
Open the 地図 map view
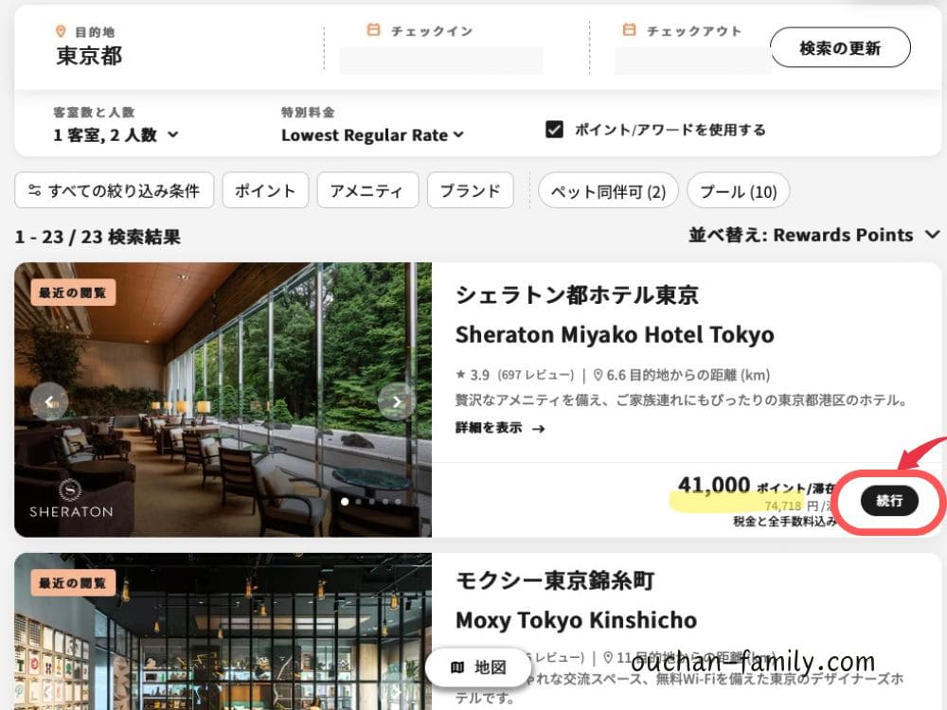pyautogui.click(x=477, y=667)
